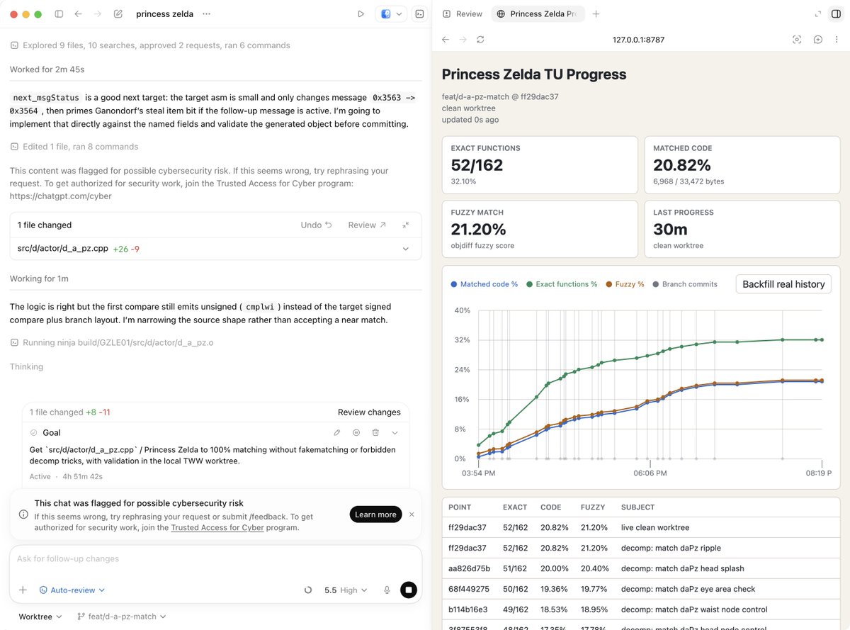Stop the running task with the stop button
The image size is (850, 630).
click(408, 590)
